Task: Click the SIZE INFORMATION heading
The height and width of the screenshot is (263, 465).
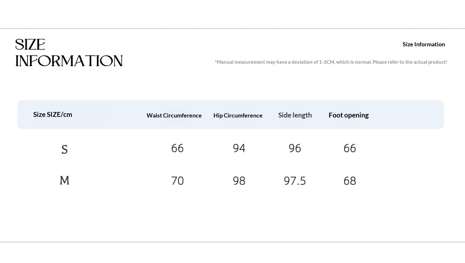Action: 69,53
